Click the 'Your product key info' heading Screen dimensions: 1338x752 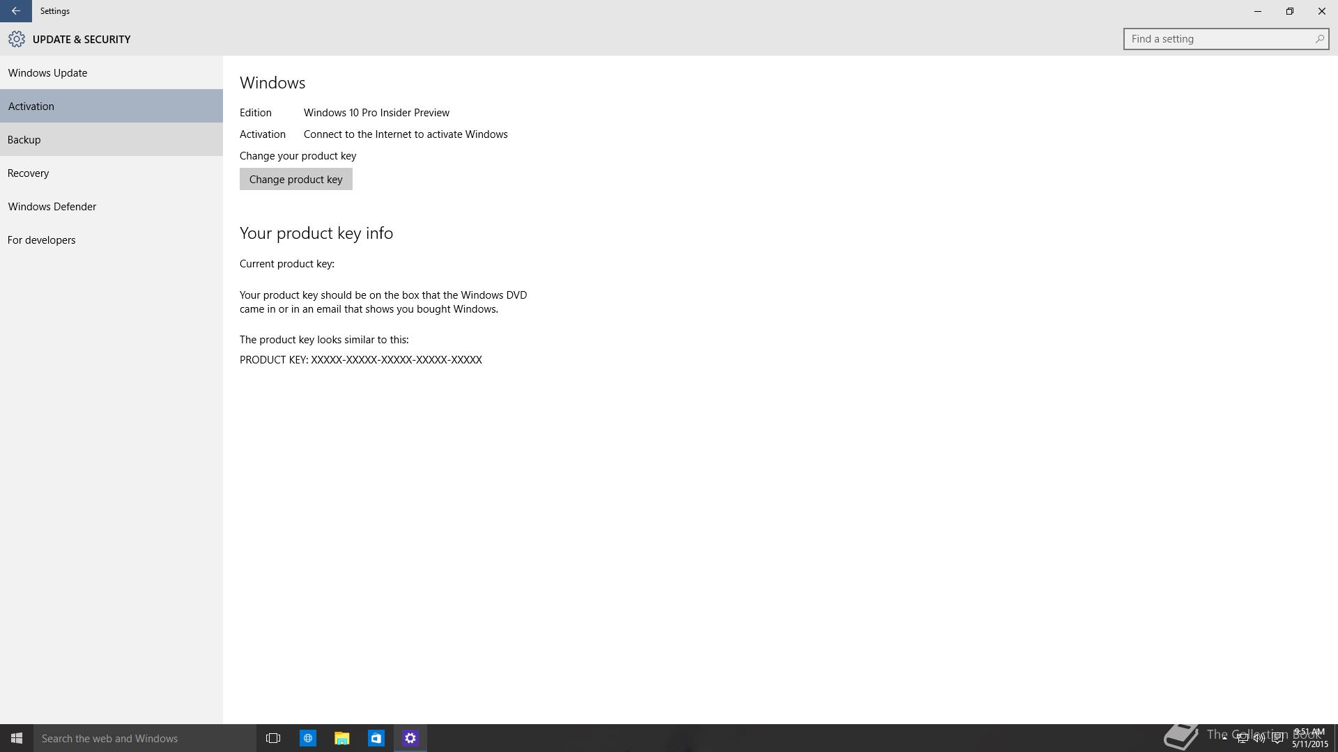[x=316, y=233]
